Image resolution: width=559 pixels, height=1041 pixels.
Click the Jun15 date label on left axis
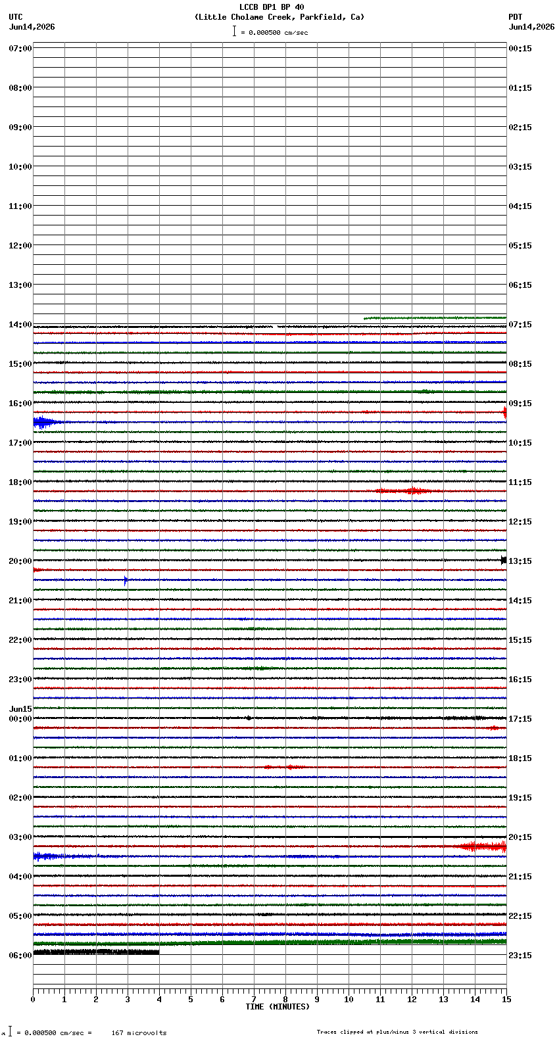click(20, 709)
